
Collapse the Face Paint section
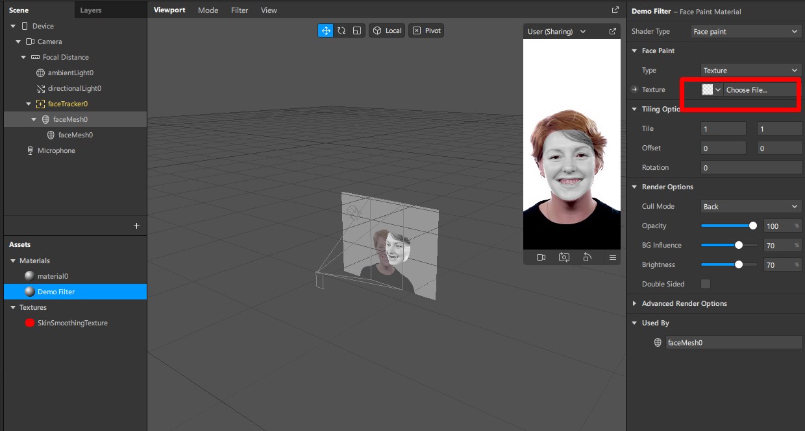tap(634, 51)
